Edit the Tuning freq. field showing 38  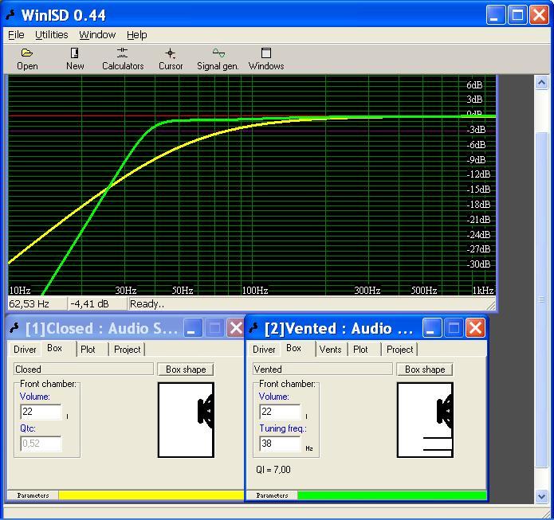point(280,444)
